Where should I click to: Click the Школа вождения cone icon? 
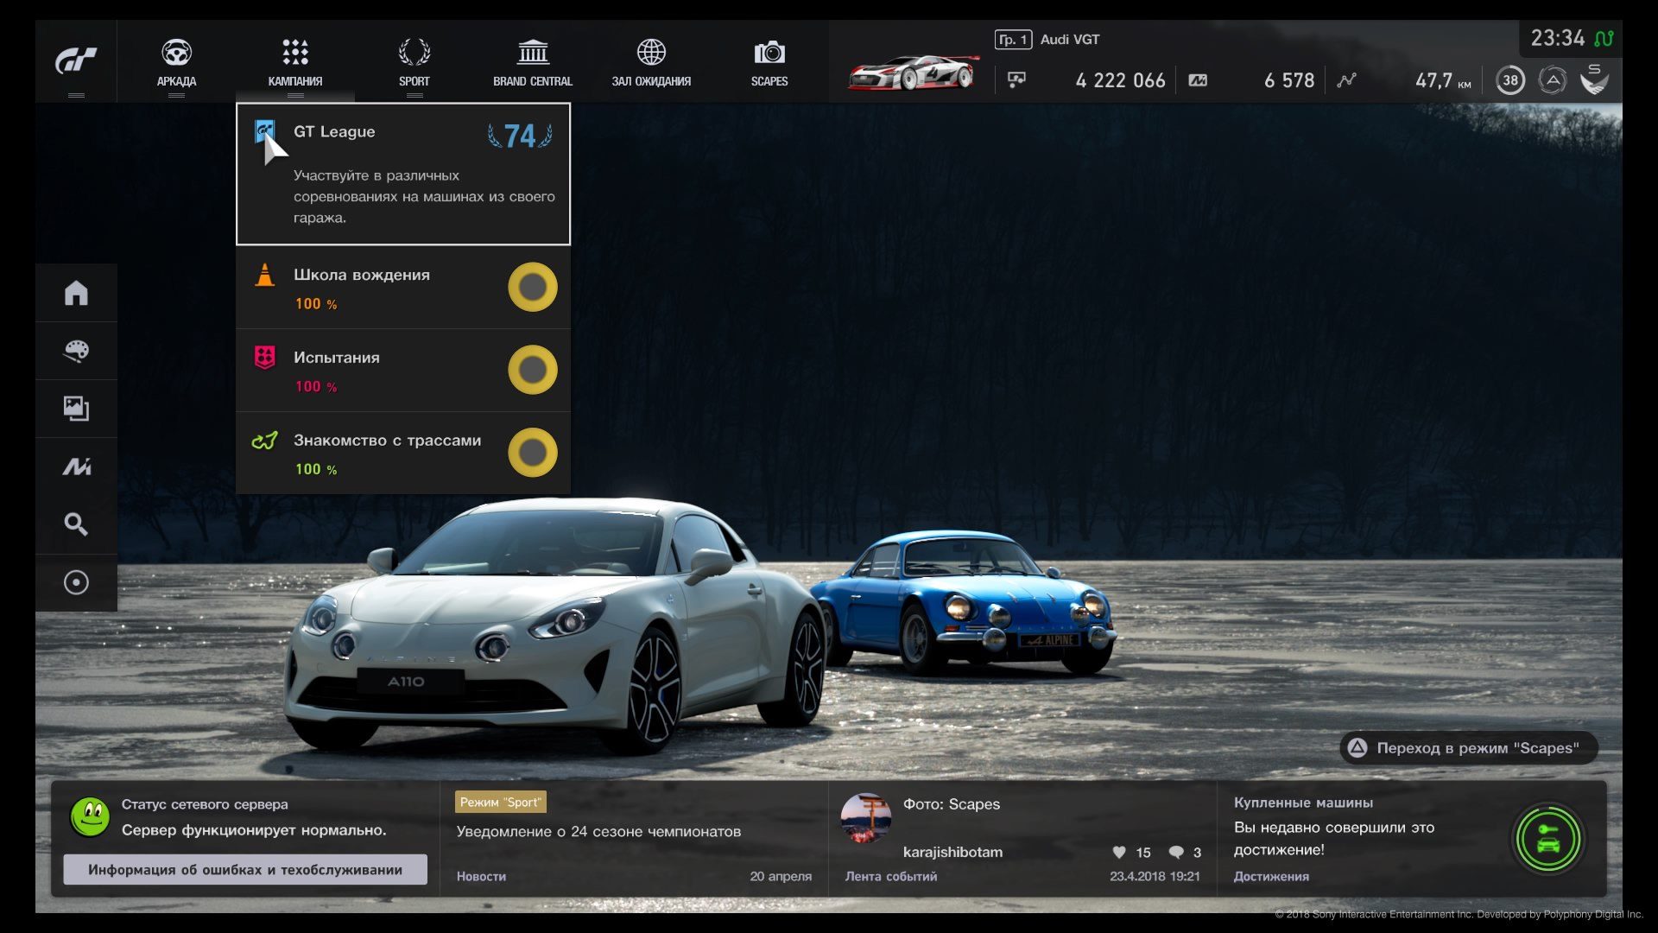click(x=265, y=275)
